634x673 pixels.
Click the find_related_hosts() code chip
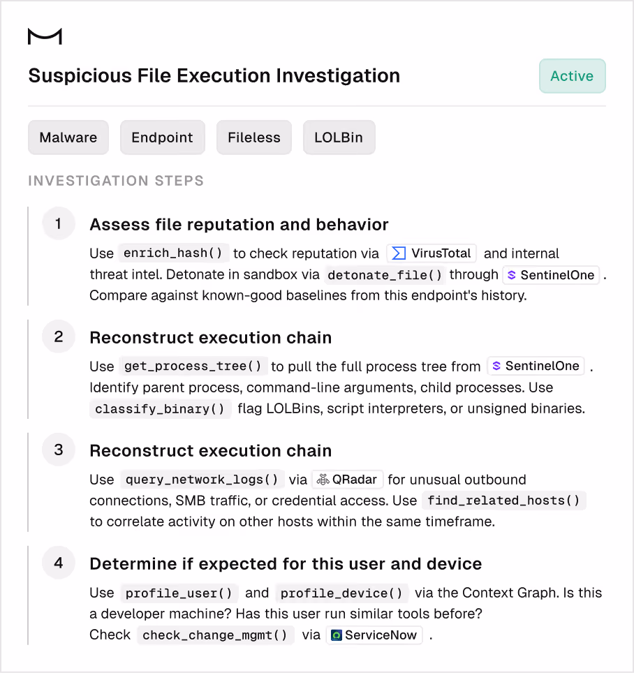coord(503,501)
